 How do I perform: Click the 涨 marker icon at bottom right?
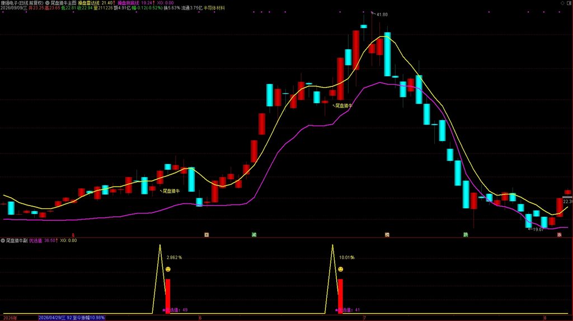pyautogui.click(x=559, y=235)
